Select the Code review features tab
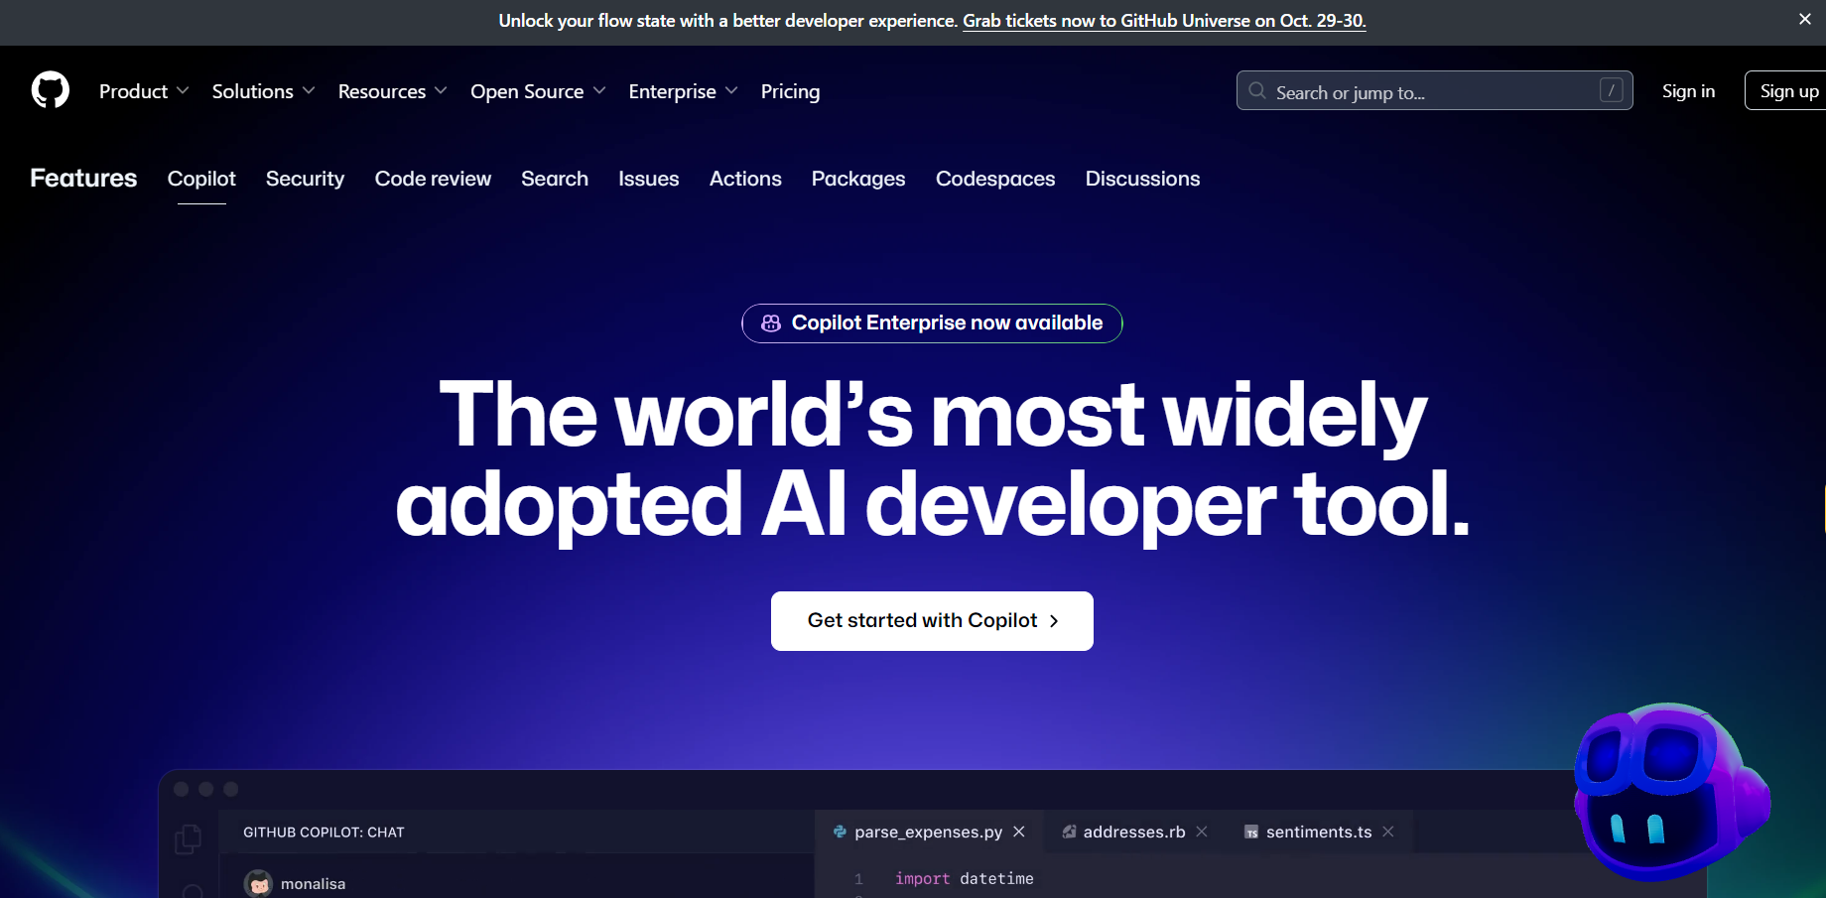This screenshot has width=1826, height=898. click(x=433, y=179)
